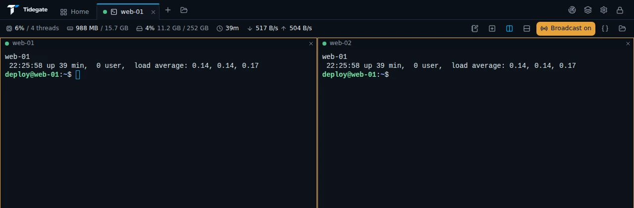Click the 4 threads label
This screenshot has height=208, width=634.
45,29
